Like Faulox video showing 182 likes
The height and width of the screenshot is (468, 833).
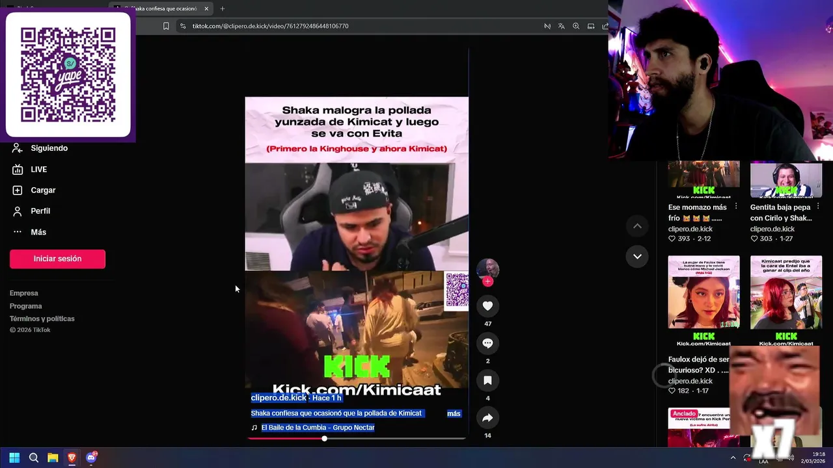[x=672, y=391]
